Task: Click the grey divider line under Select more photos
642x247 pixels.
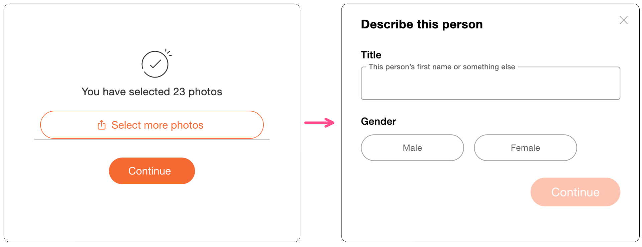Action: point(152,139)
